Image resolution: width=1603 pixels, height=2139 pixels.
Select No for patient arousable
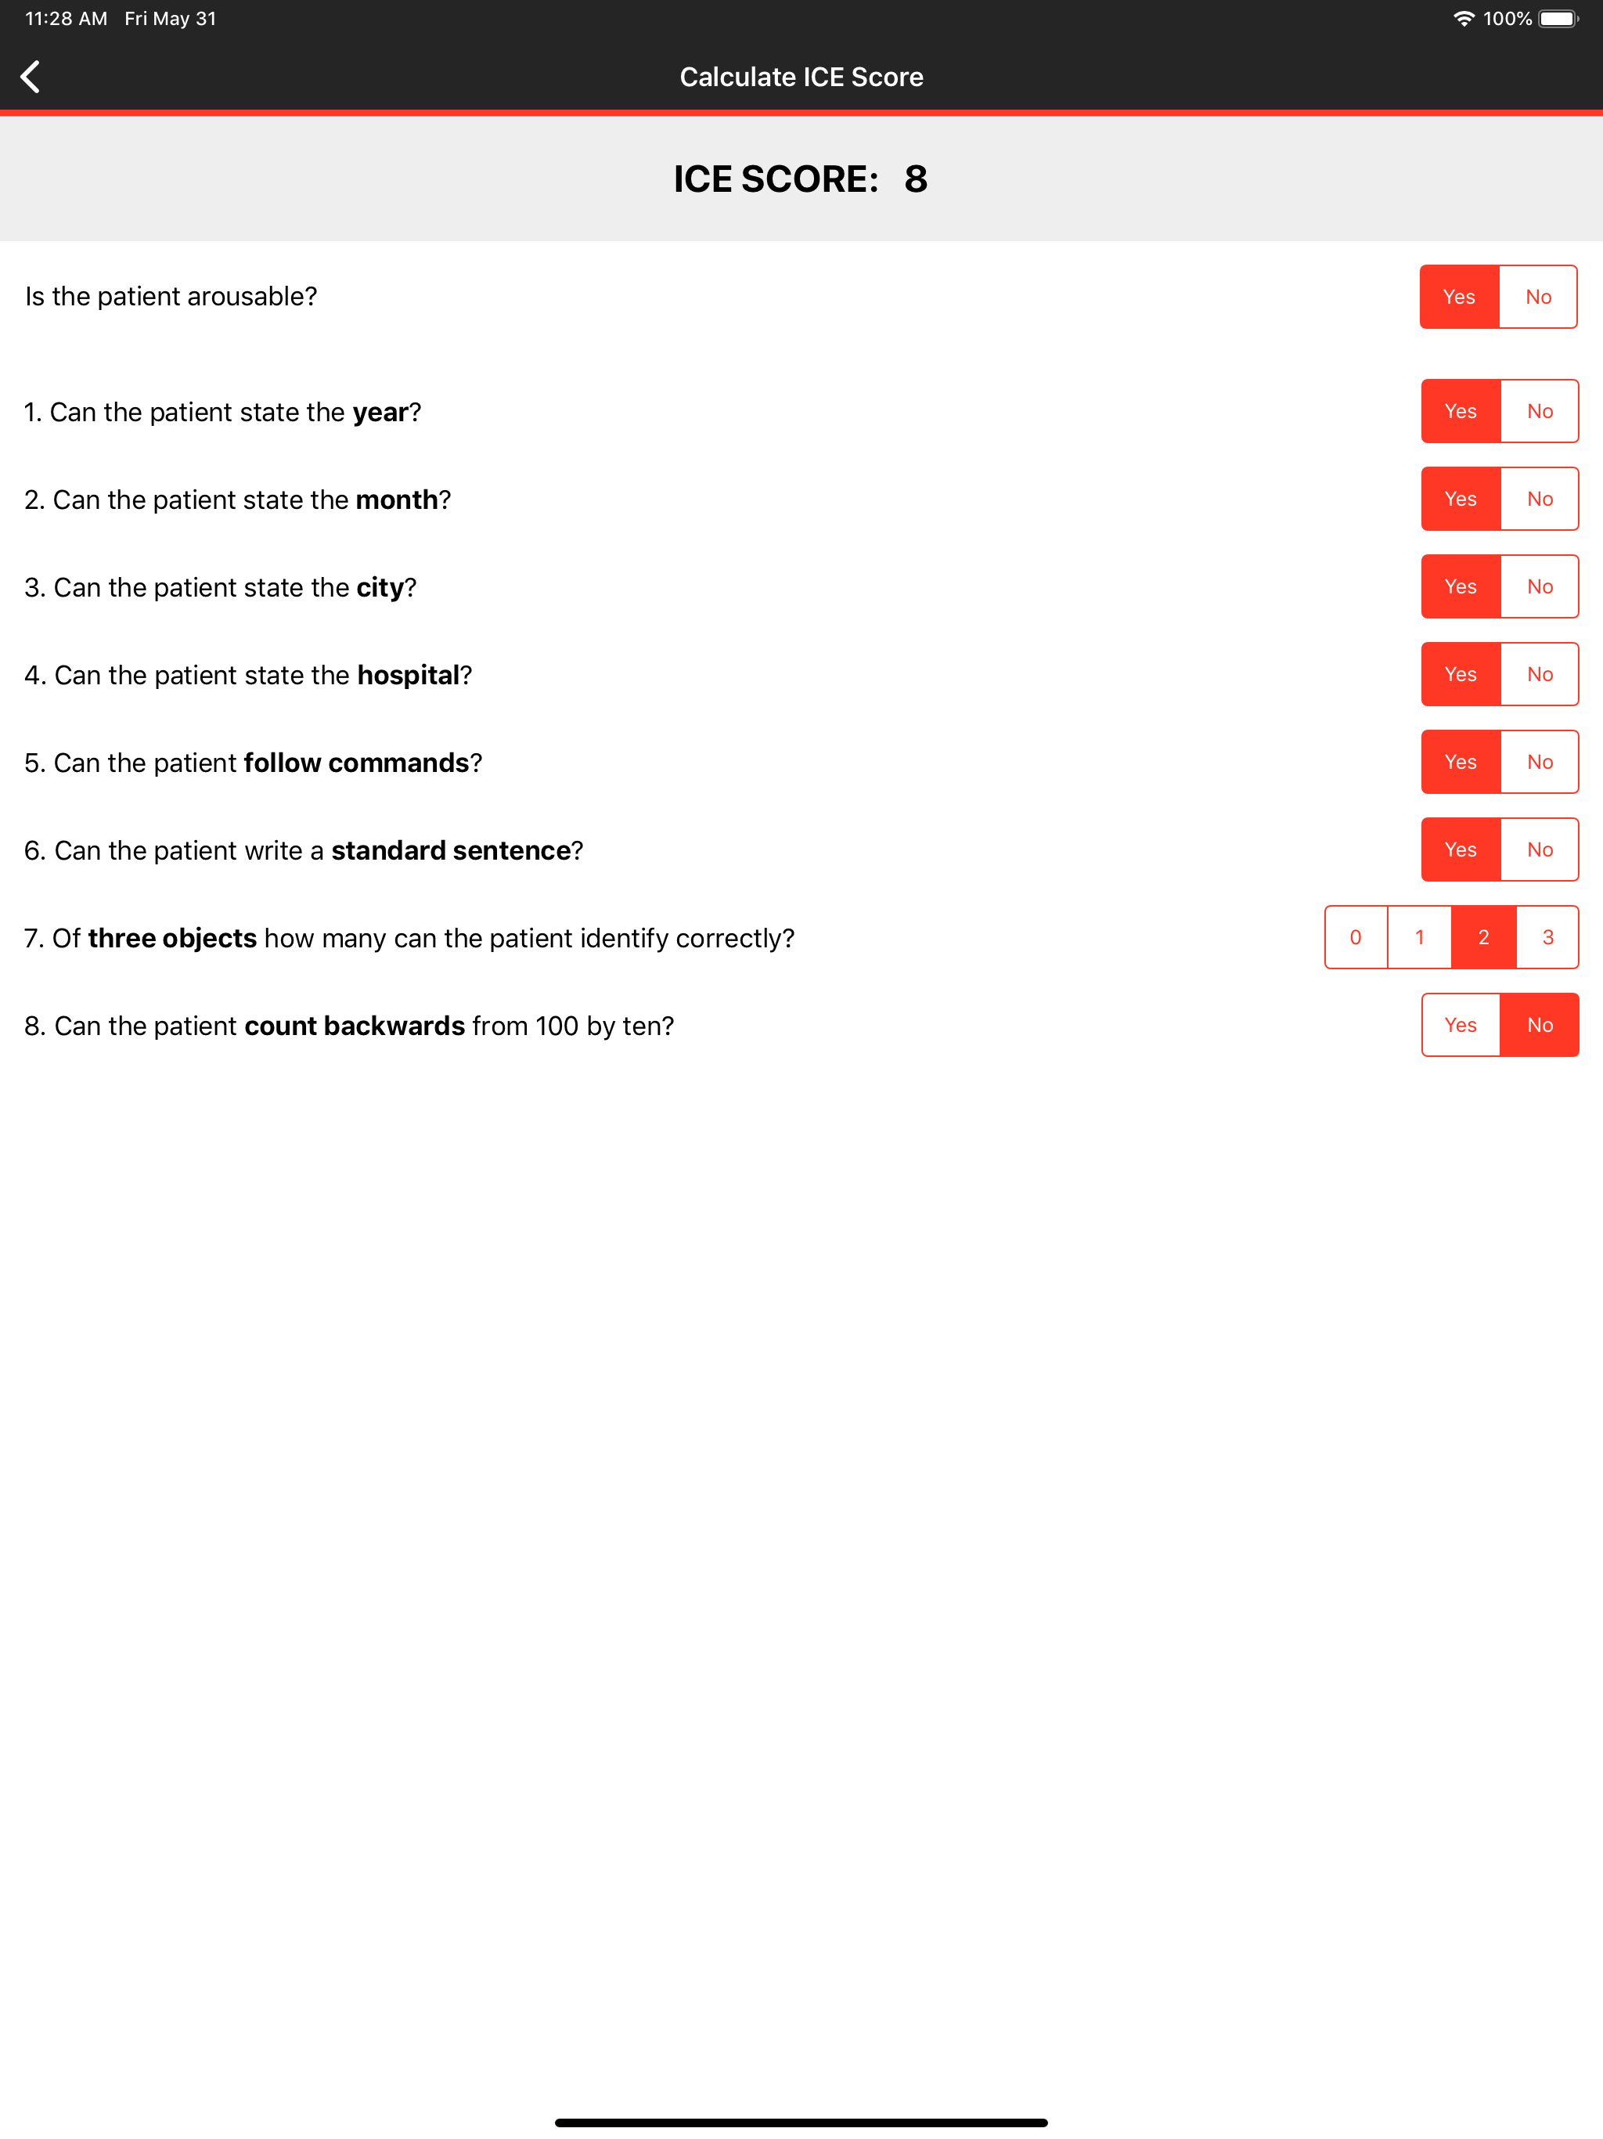click(x=1539, y=297)
